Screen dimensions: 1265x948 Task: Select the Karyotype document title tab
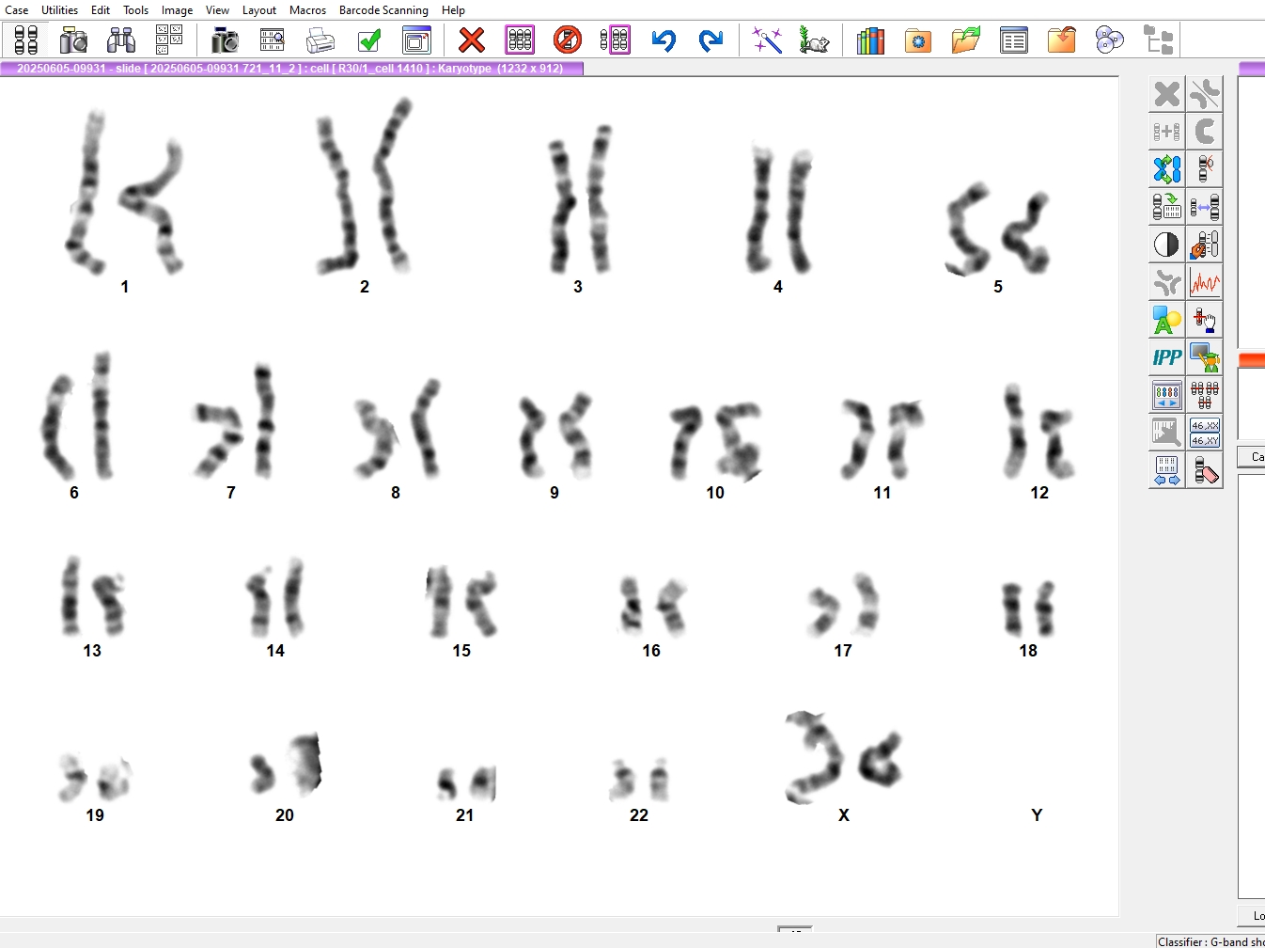[291, 69]
